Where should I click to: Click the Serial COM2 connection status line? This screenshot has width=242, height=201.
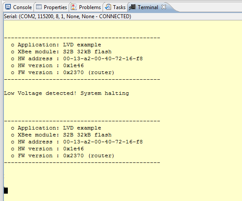click(x=67, y=16)
